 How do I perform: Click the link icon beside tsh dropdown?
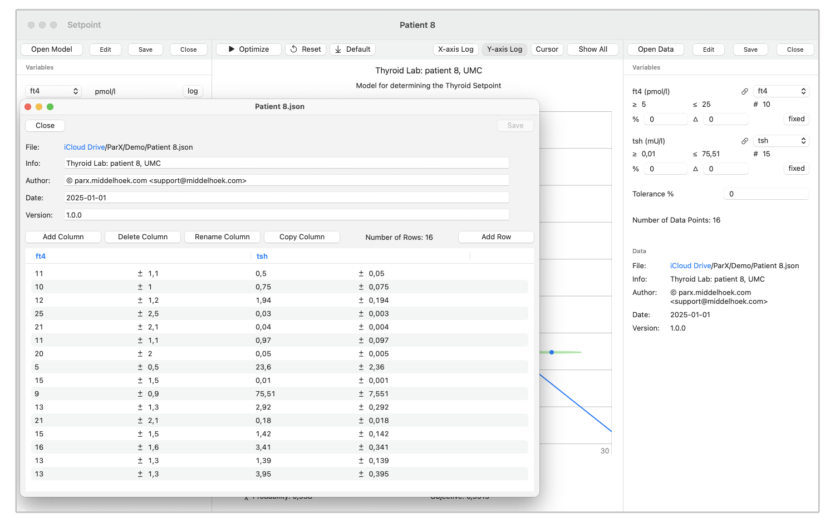[x=744, y=141]
